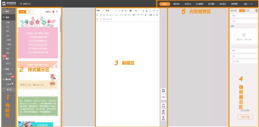259x127 pixels.
Task: Redo the last edit
Action: 157,11
